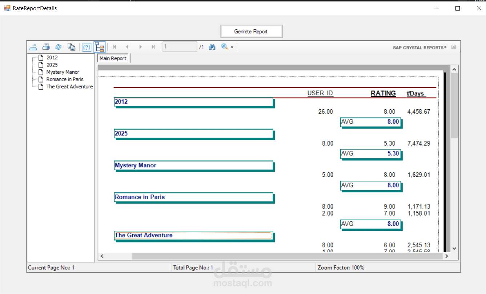Click the Copy icon in the toolbar
The image size is (486, 294).
click(x=71, y=47)
